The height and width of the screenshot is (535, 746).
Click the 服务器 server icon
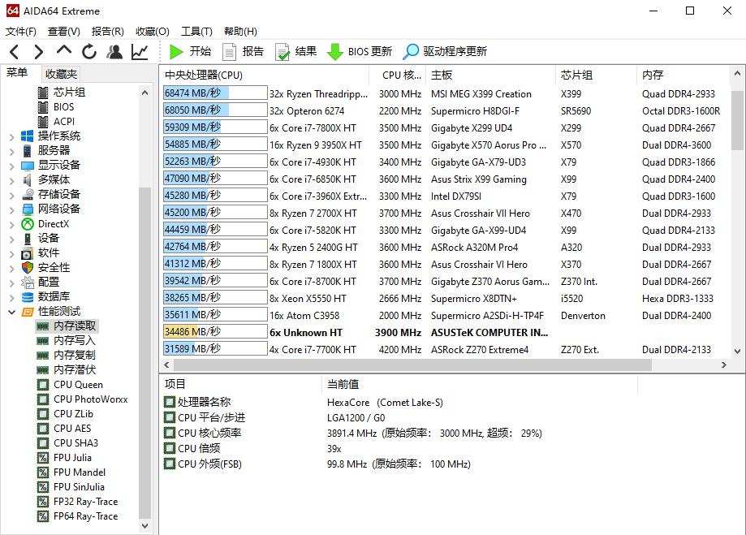(x=27, y=151)
